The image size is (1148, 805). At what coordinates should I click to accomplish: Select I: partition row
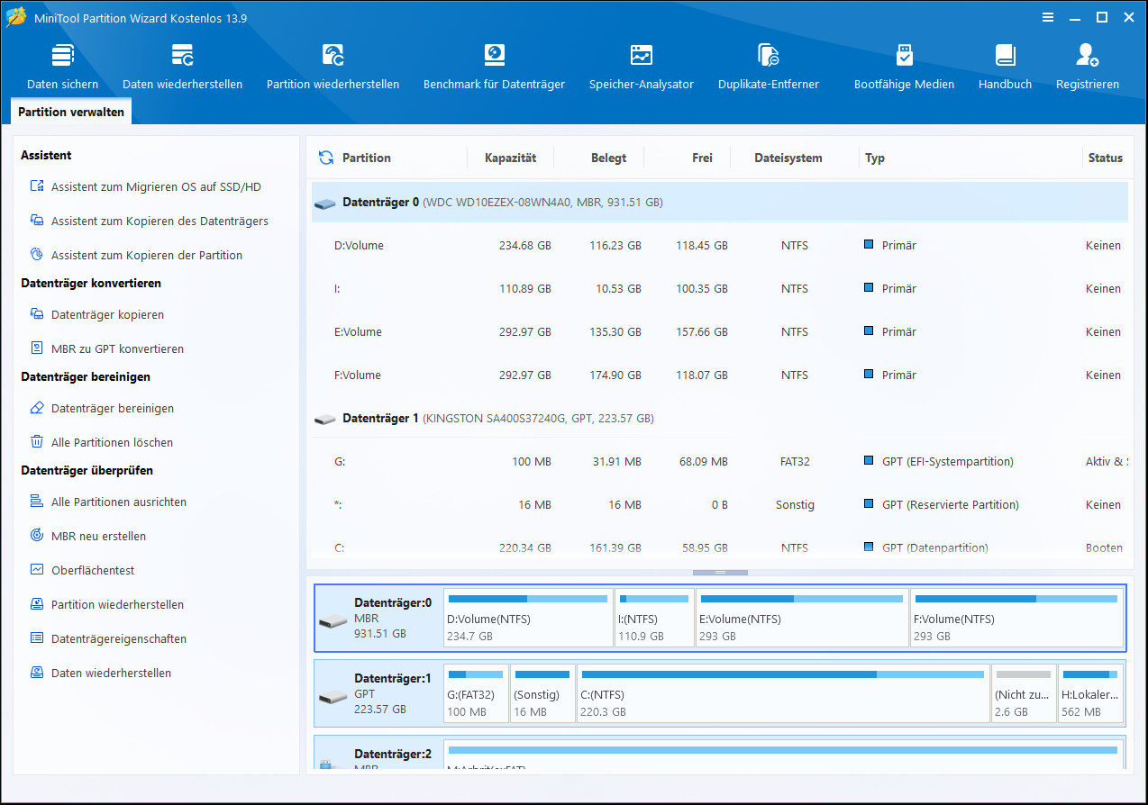(x=719, y=288)
